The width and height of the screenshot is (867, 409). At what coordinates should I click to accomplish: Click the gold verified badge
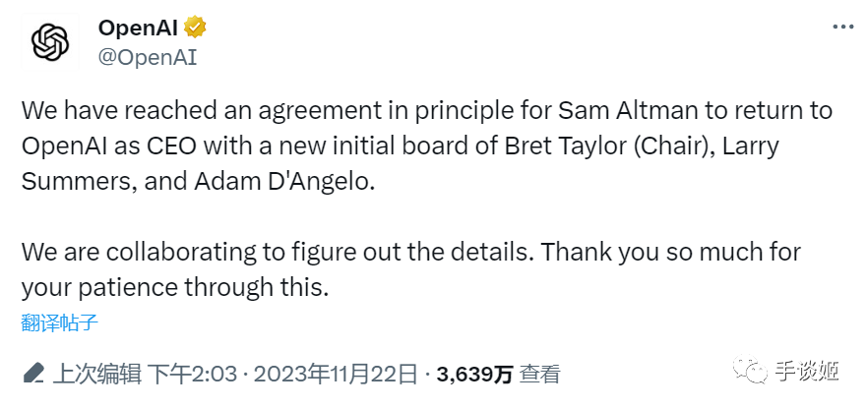point(194,28)
